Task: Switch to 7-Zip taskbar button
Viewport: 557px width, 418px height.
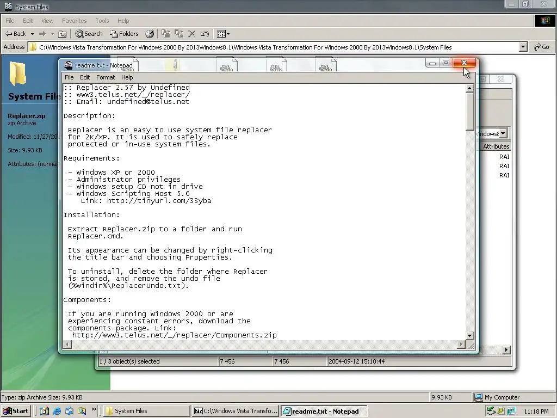Action: (236, 411)
